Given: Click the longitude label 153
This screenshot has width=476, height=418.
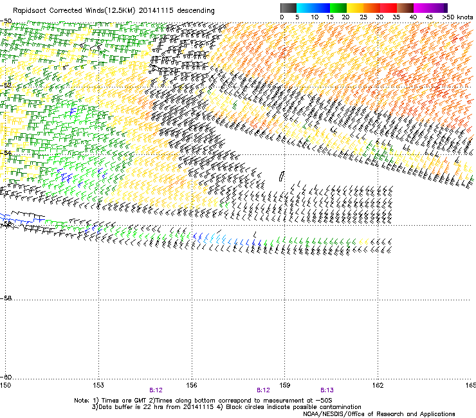Looking at the screenshot, I should tap(98, 385).
